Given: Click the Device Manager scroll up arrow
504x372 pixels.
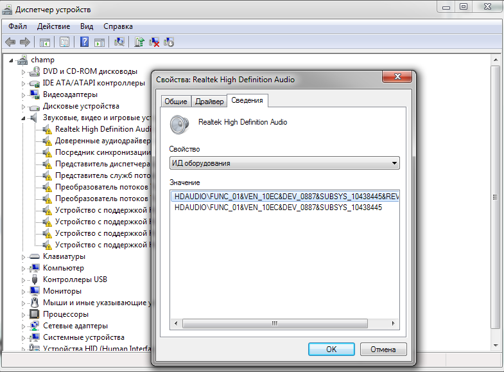Looking at the screenshot, I should 495,60.
